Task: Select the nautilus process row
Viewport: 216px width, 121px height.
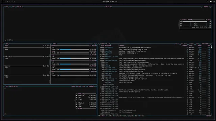Action: pos(155,51)
